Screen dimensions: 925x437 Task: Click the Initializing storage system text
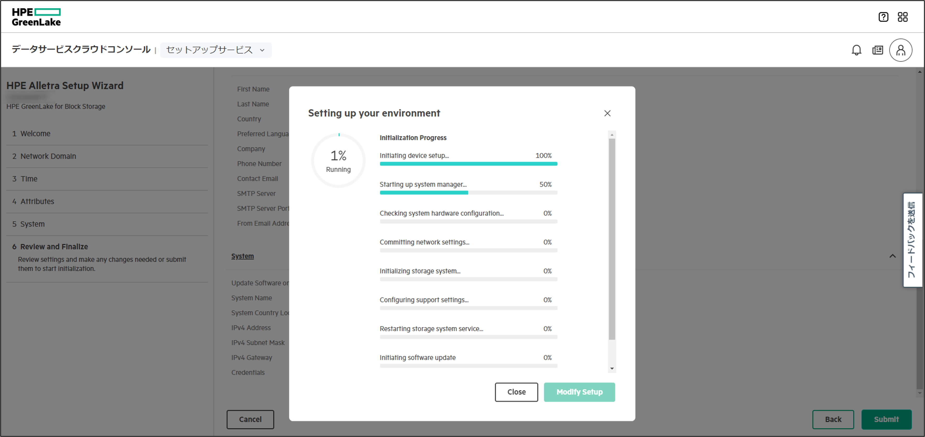420,271
